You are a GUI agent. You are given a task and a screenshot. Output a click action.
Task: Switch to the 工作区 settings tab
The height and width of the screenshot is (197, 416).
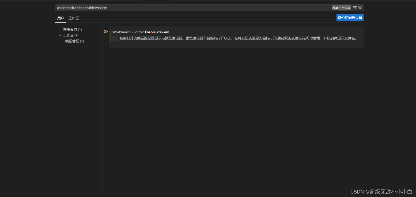click(x=74, y=18)
